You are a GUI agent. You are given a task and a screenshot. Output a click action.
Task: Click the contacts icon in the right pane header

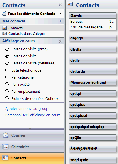(x=70, y=4)
